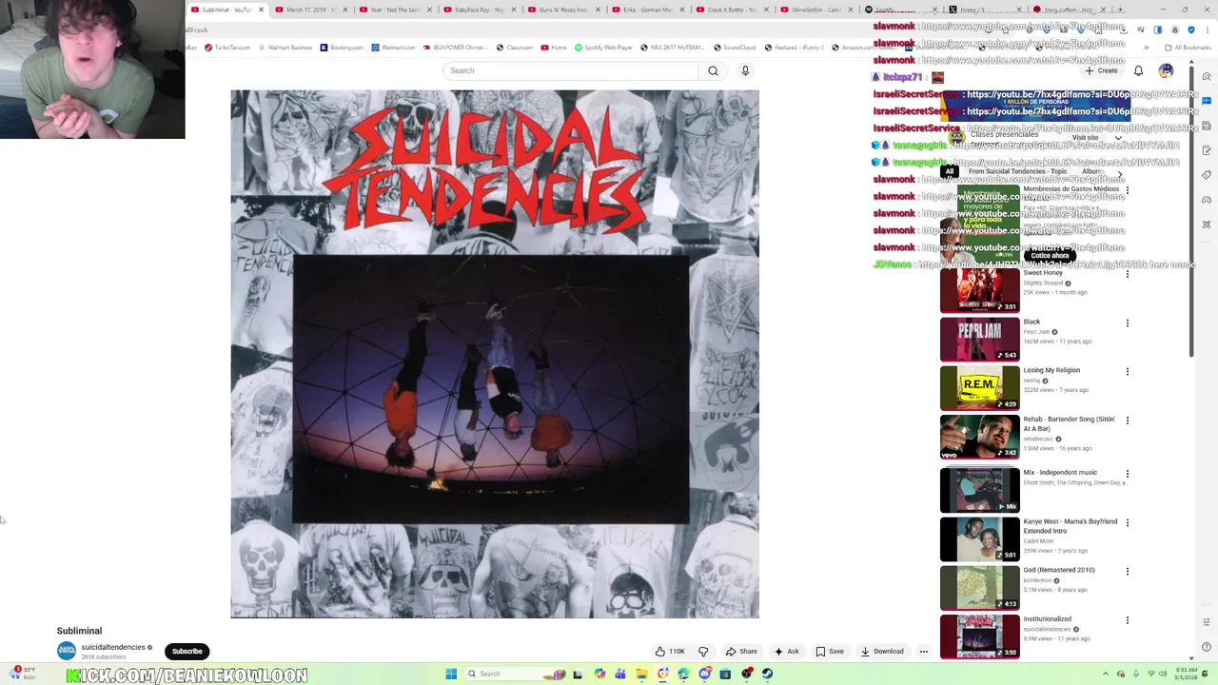Close the Subliminal YouTube tab
Image resolution: width=1218 pixels, height=685 pixels.
click(261, 10)
